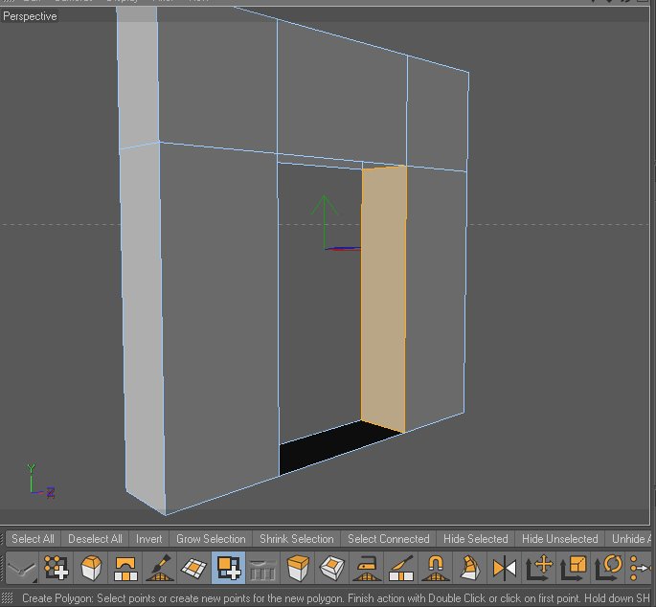Select the Scale tool icon
This screenshot has height=607, width=656.
(574, 568)
